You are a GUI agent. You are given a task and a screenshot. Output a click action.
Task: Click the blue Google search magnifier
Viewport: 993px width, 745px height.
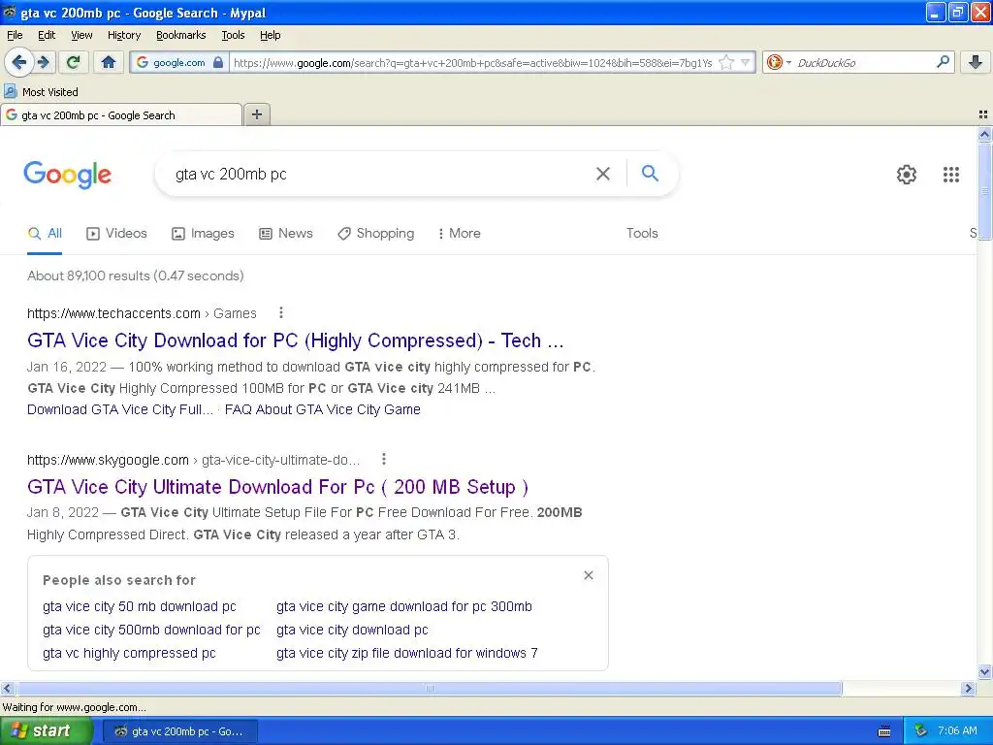(x=650, y=173)
